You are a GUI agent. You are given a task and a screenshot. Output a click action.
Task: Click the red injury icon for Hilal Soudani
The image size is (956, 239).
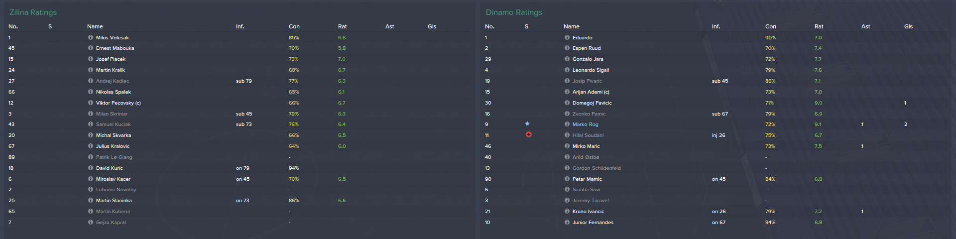[x=529, y=134]
